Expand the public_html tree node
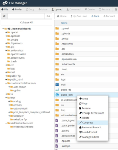Image resolution: width=118 pixels, height=150 pixels. click(6, 80)
